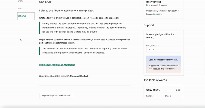Click the Backers label in DVD reward

[x=149, y=96]
